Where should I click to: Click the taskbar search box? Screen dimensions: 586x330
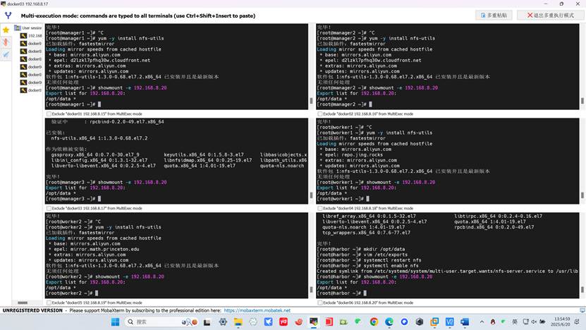coord(161,322)
